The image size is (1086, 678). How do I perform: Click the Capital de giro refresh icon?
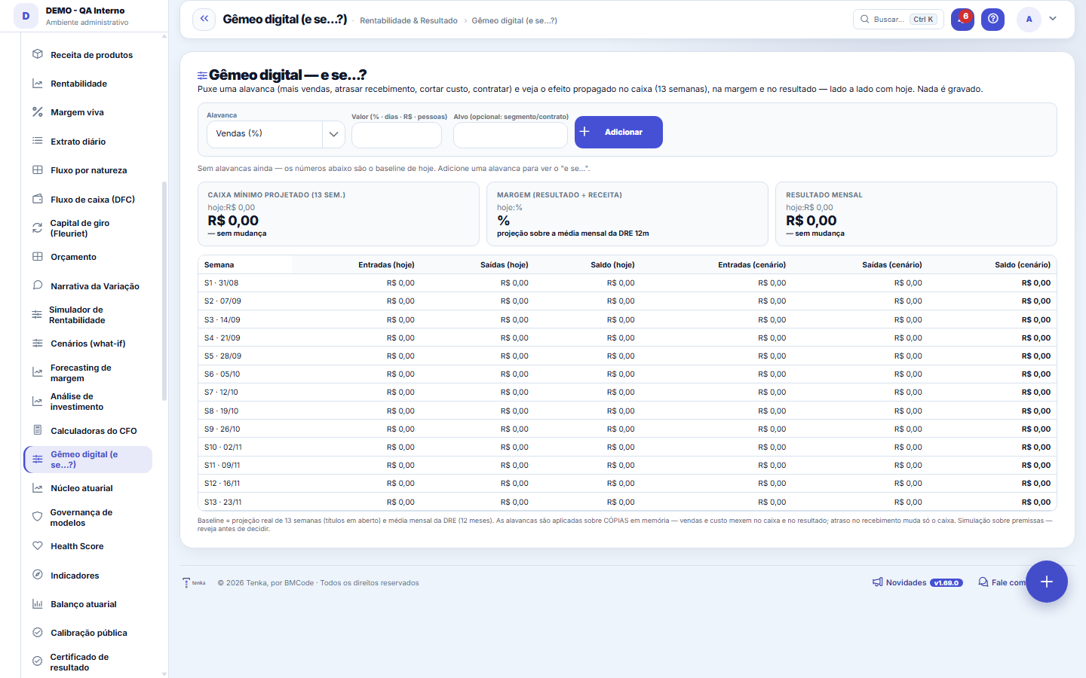(x=38, y=228)
